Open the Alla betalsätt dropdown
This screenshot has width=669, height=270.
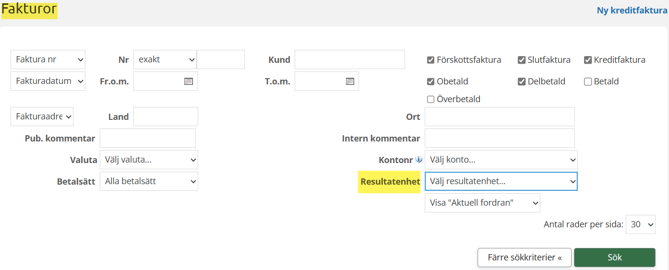click(149, 181)
